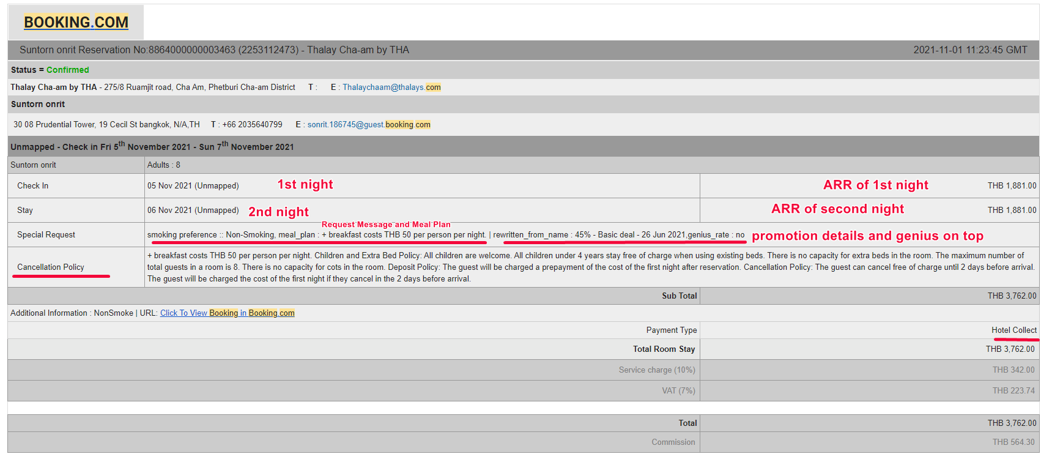The width and height of the screenshot is (1052, 462).
Task: Click the green 'Confirmed' status text
Action: 68,70
